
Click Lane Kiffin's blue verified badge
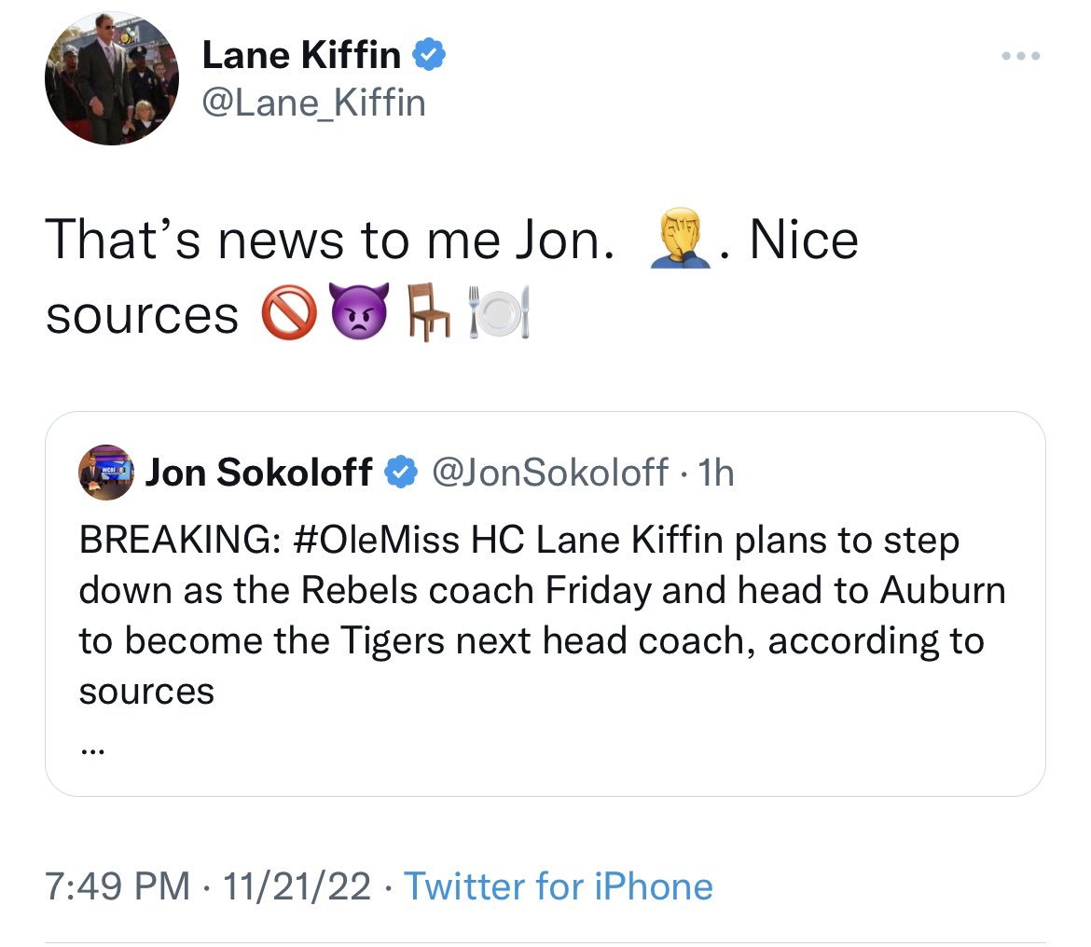(429, 55)
